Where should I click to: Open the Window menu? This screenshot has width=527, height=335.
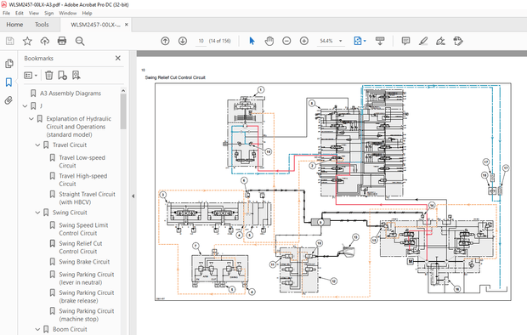(x=67, y=13)
